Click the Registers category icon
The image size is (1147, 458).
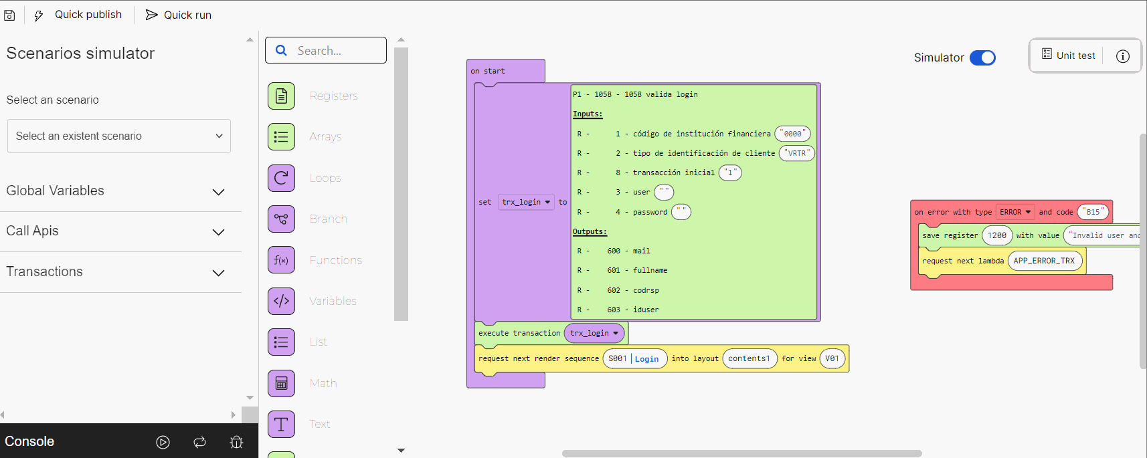coord(281,96)
